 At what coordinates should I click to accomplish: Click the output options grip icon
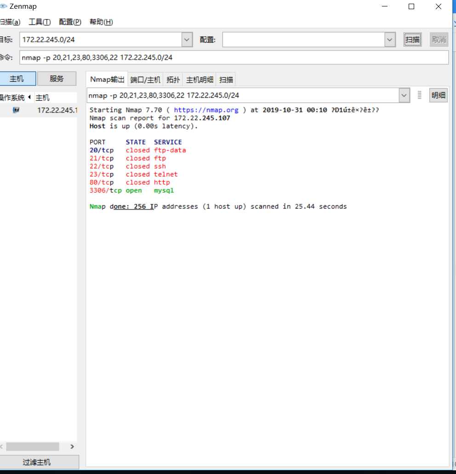(419, 95)
